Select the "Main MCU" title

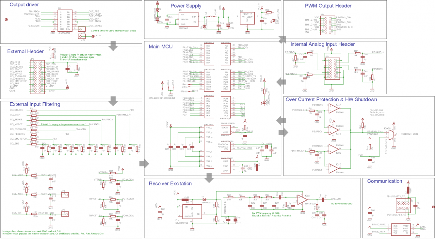(x=161, y=46)
